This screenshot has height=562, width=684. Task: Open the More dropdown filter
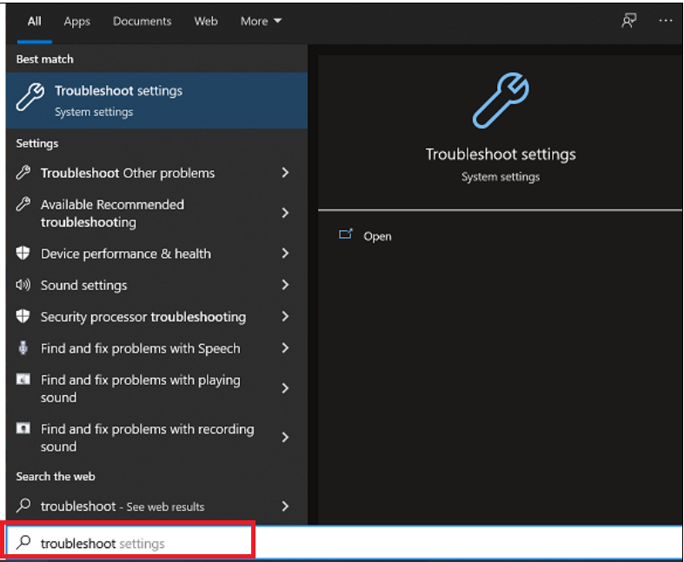pos(261,21)
